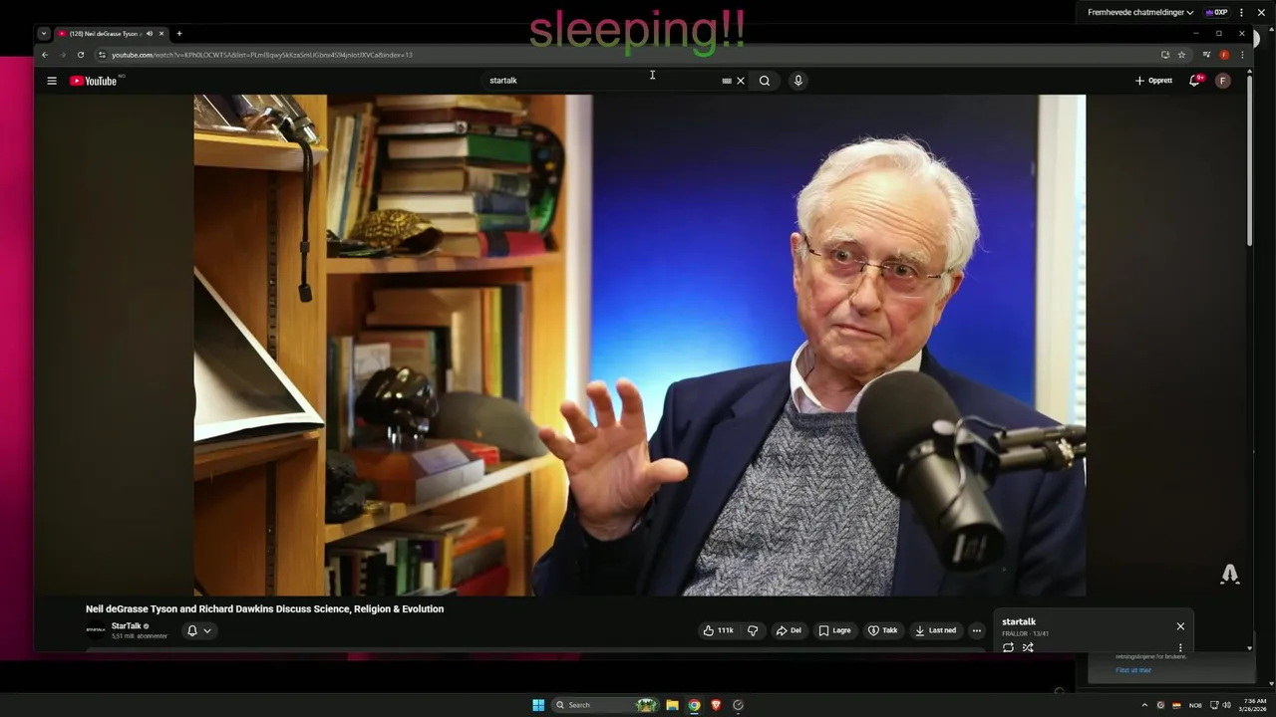Screen dimensions: 1276x717
Task: Open Brave browser from taskbar
Action: coord(716,705)
